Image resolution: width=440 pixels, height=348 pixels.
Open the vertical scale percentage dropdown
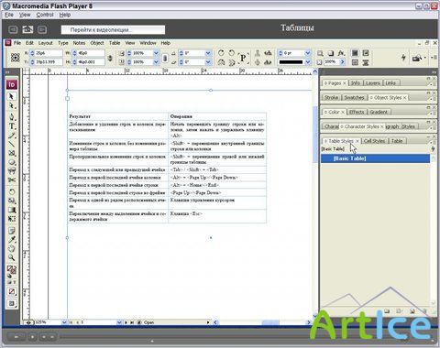click(156, 62)
